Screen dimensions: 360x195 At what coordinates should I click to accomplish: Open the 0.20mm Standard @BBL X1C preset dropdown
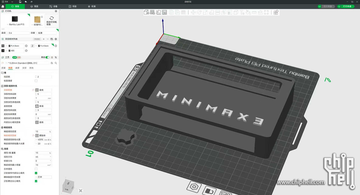27,63
